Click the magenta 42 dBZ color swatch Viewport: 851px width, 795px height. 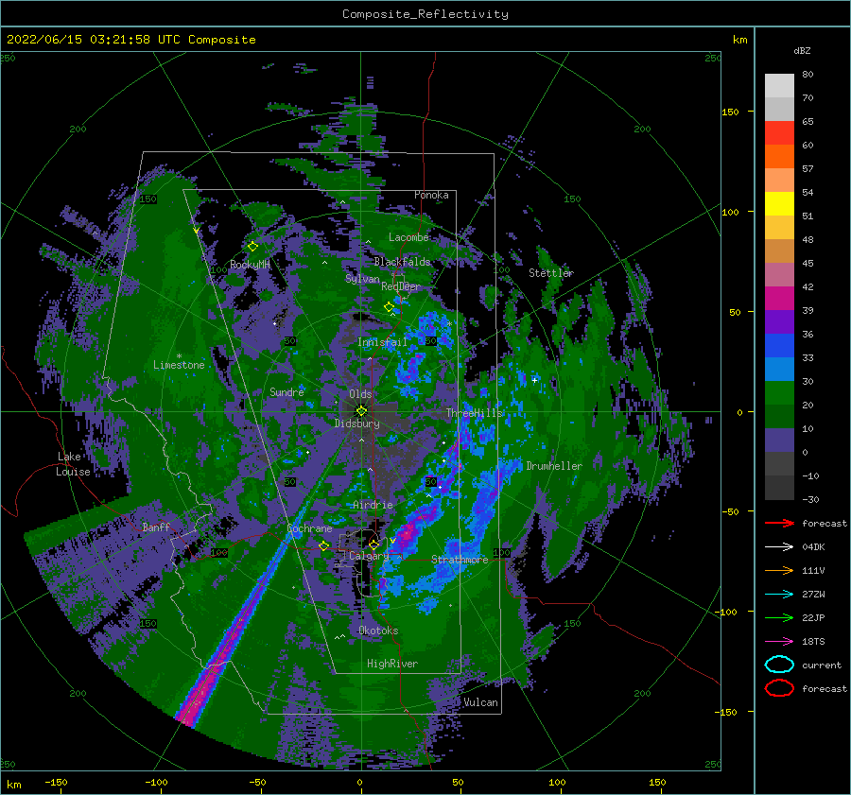[x=779, y=299]
